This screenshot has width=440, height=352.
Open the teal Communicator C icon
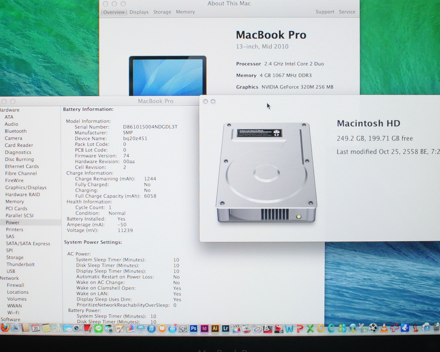[331, 328]
